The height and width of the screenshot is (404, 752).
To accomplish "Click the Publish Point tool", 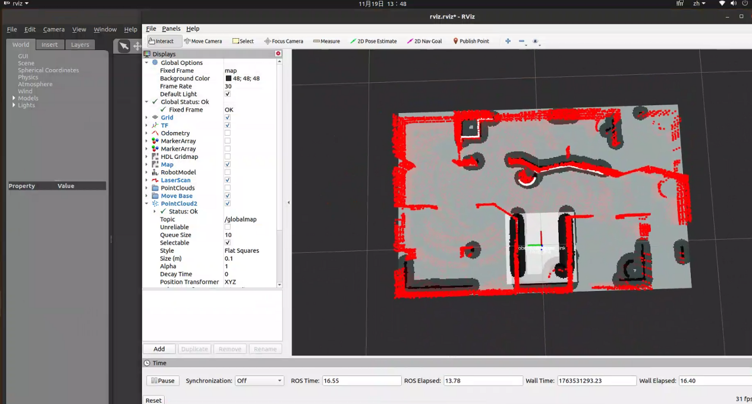I will tap(471, 41).
